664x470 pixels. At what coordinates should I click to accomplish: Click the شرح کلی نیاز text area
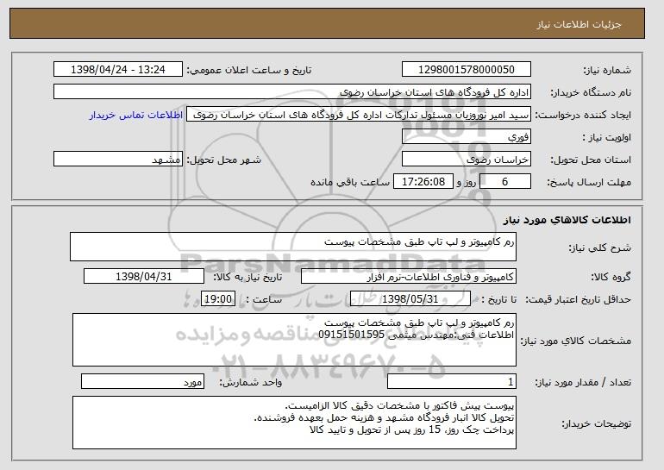293,247
